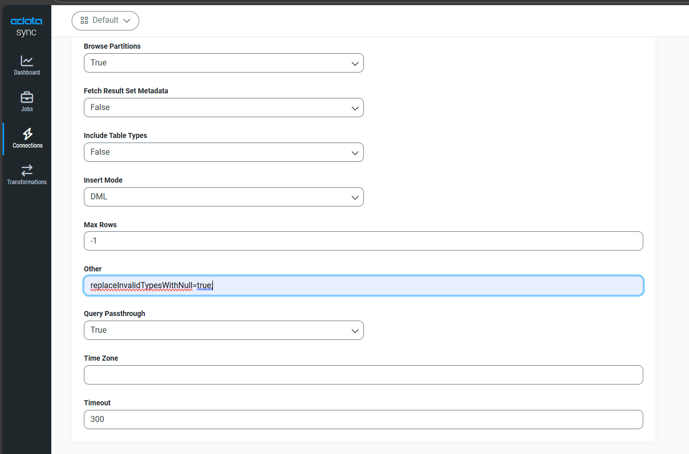689x454 pixels.
Task: Expand the Default workspace dropdown
Action: (x=105, y=20)
